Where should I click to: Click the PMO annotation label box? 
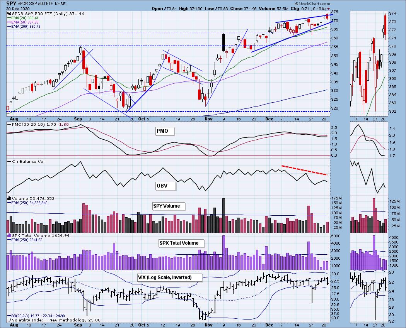coord(165,131)
